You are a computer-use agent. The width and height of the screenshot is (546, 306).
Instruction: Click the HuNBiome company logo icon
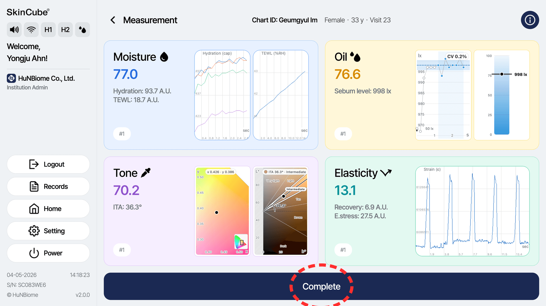(x=11, y=78)
